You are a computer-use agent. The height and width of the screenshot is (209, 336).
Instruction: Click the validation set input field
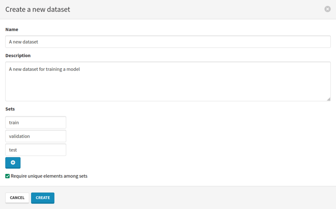click(35, 136)
